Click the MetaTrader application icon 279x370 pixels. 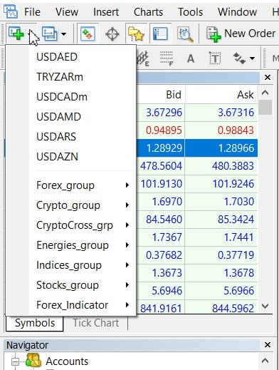point(11,11)
